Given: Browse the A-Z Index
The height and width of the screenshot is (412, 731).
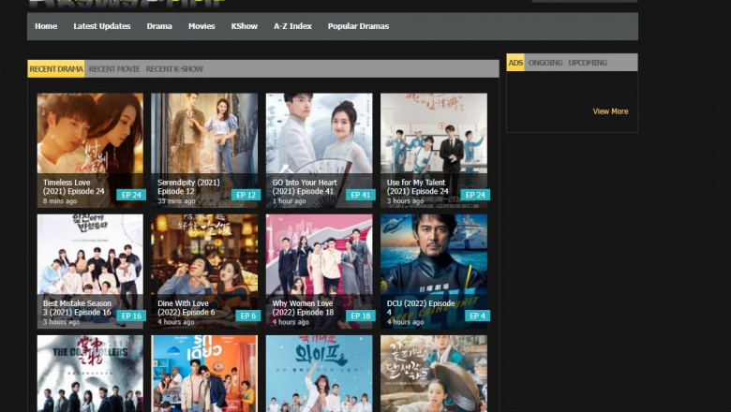Looking at the screenshot, I should pos(292,26).
